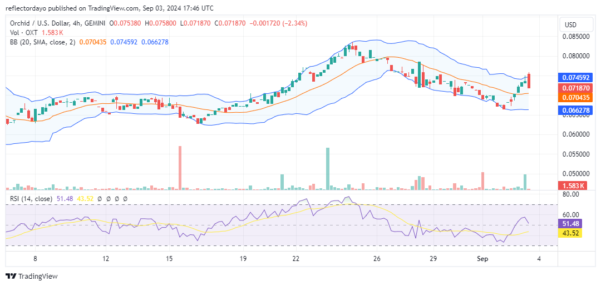Viewport: 601px width, 286px height.
Task: Click the purple 51.48 RSI value tag
Action: click(571, 223)
